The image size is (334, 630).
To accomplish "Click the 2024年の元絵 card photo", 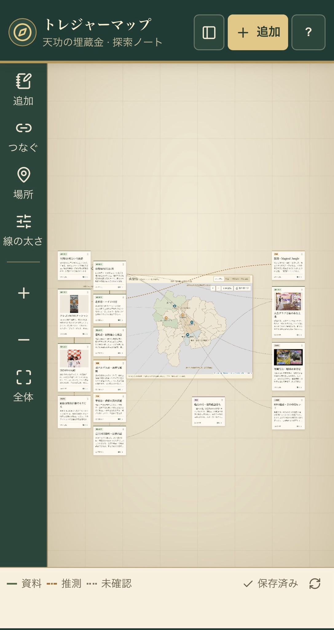I will click(74, 358).
